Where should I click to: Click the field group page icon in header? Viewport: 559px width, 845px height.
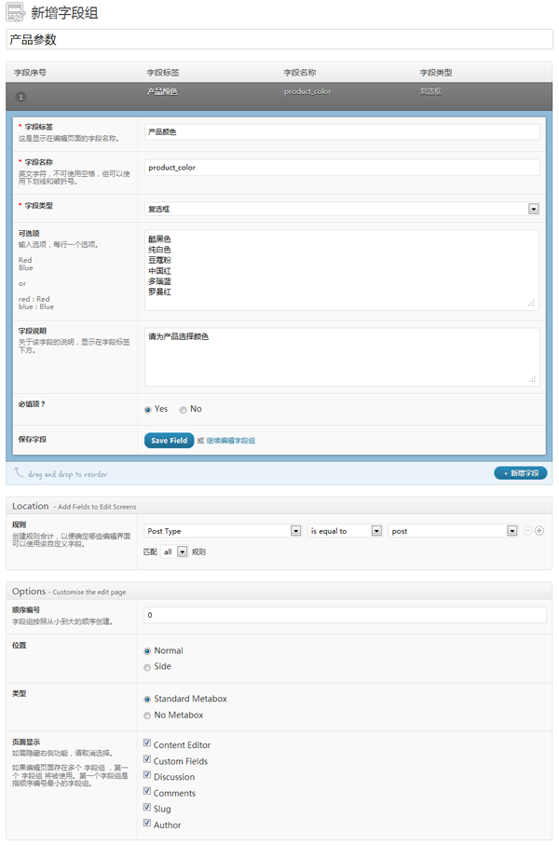tap(16, 13)
